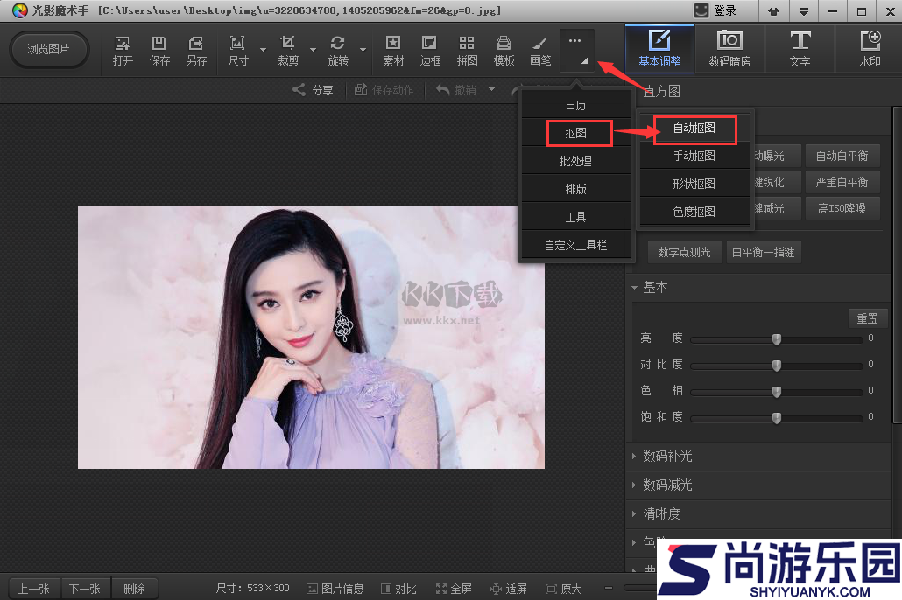The width and height of the screenshot is (902, 600).
Task: Click the three-dots more tools button
Action: tap(576, 51)
